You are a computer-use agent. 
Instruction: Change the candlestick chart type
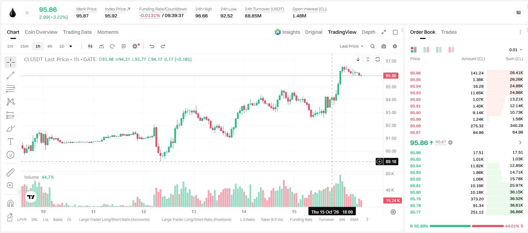90,46
